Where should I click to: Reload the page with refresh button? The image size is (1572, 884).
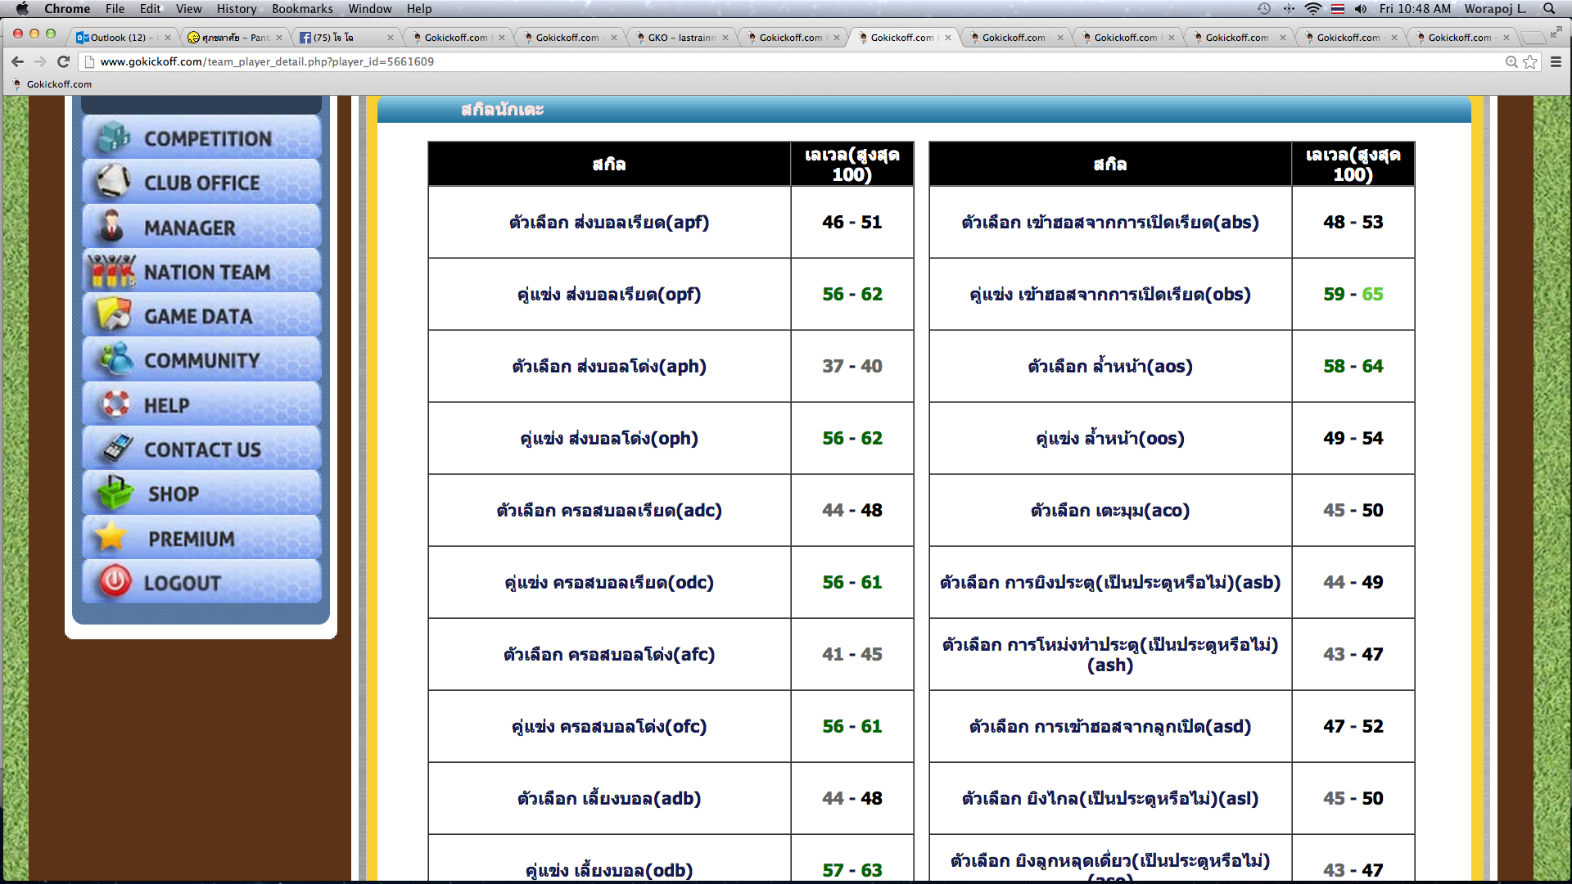(x=63, y=61)
